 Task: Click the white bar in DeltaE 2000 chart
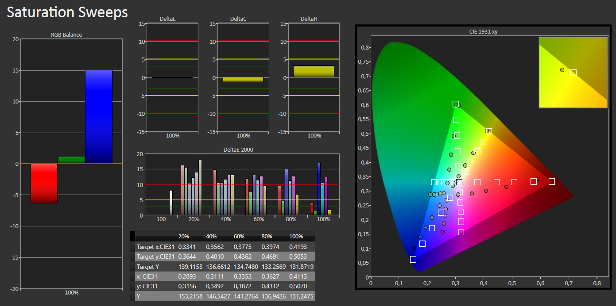(x=171, y=203)
